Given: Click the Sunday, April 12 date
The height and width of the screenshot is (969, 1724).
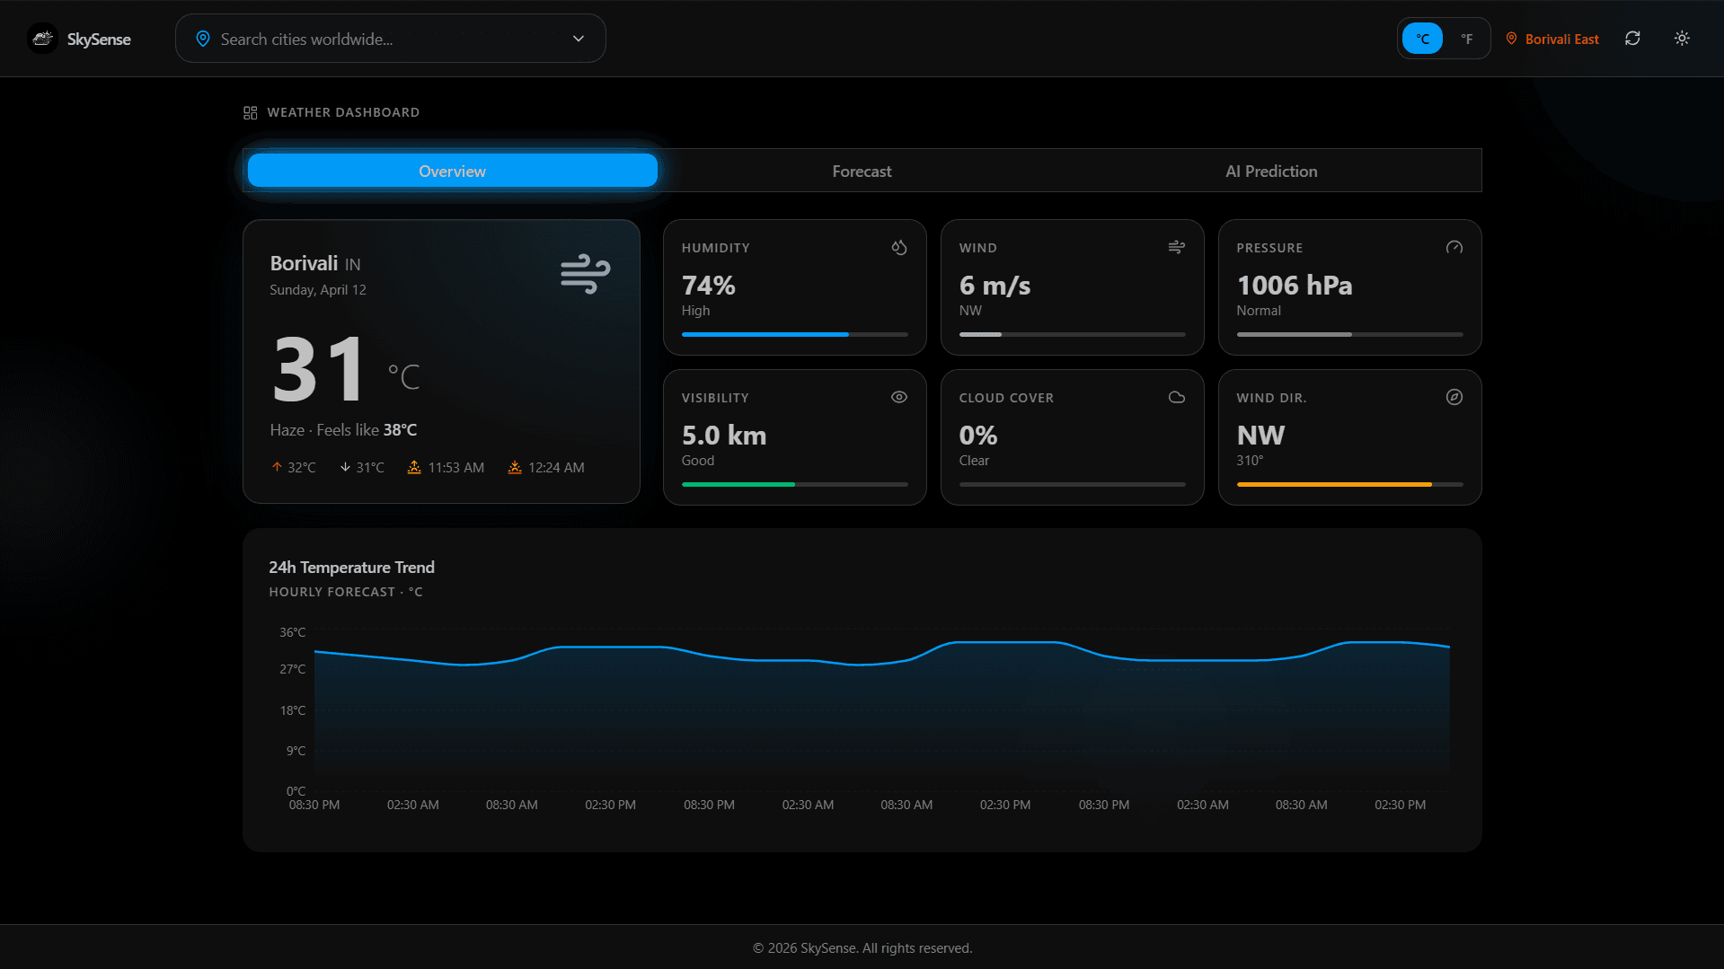Looking at the screenshot, I should coord(318,290).
